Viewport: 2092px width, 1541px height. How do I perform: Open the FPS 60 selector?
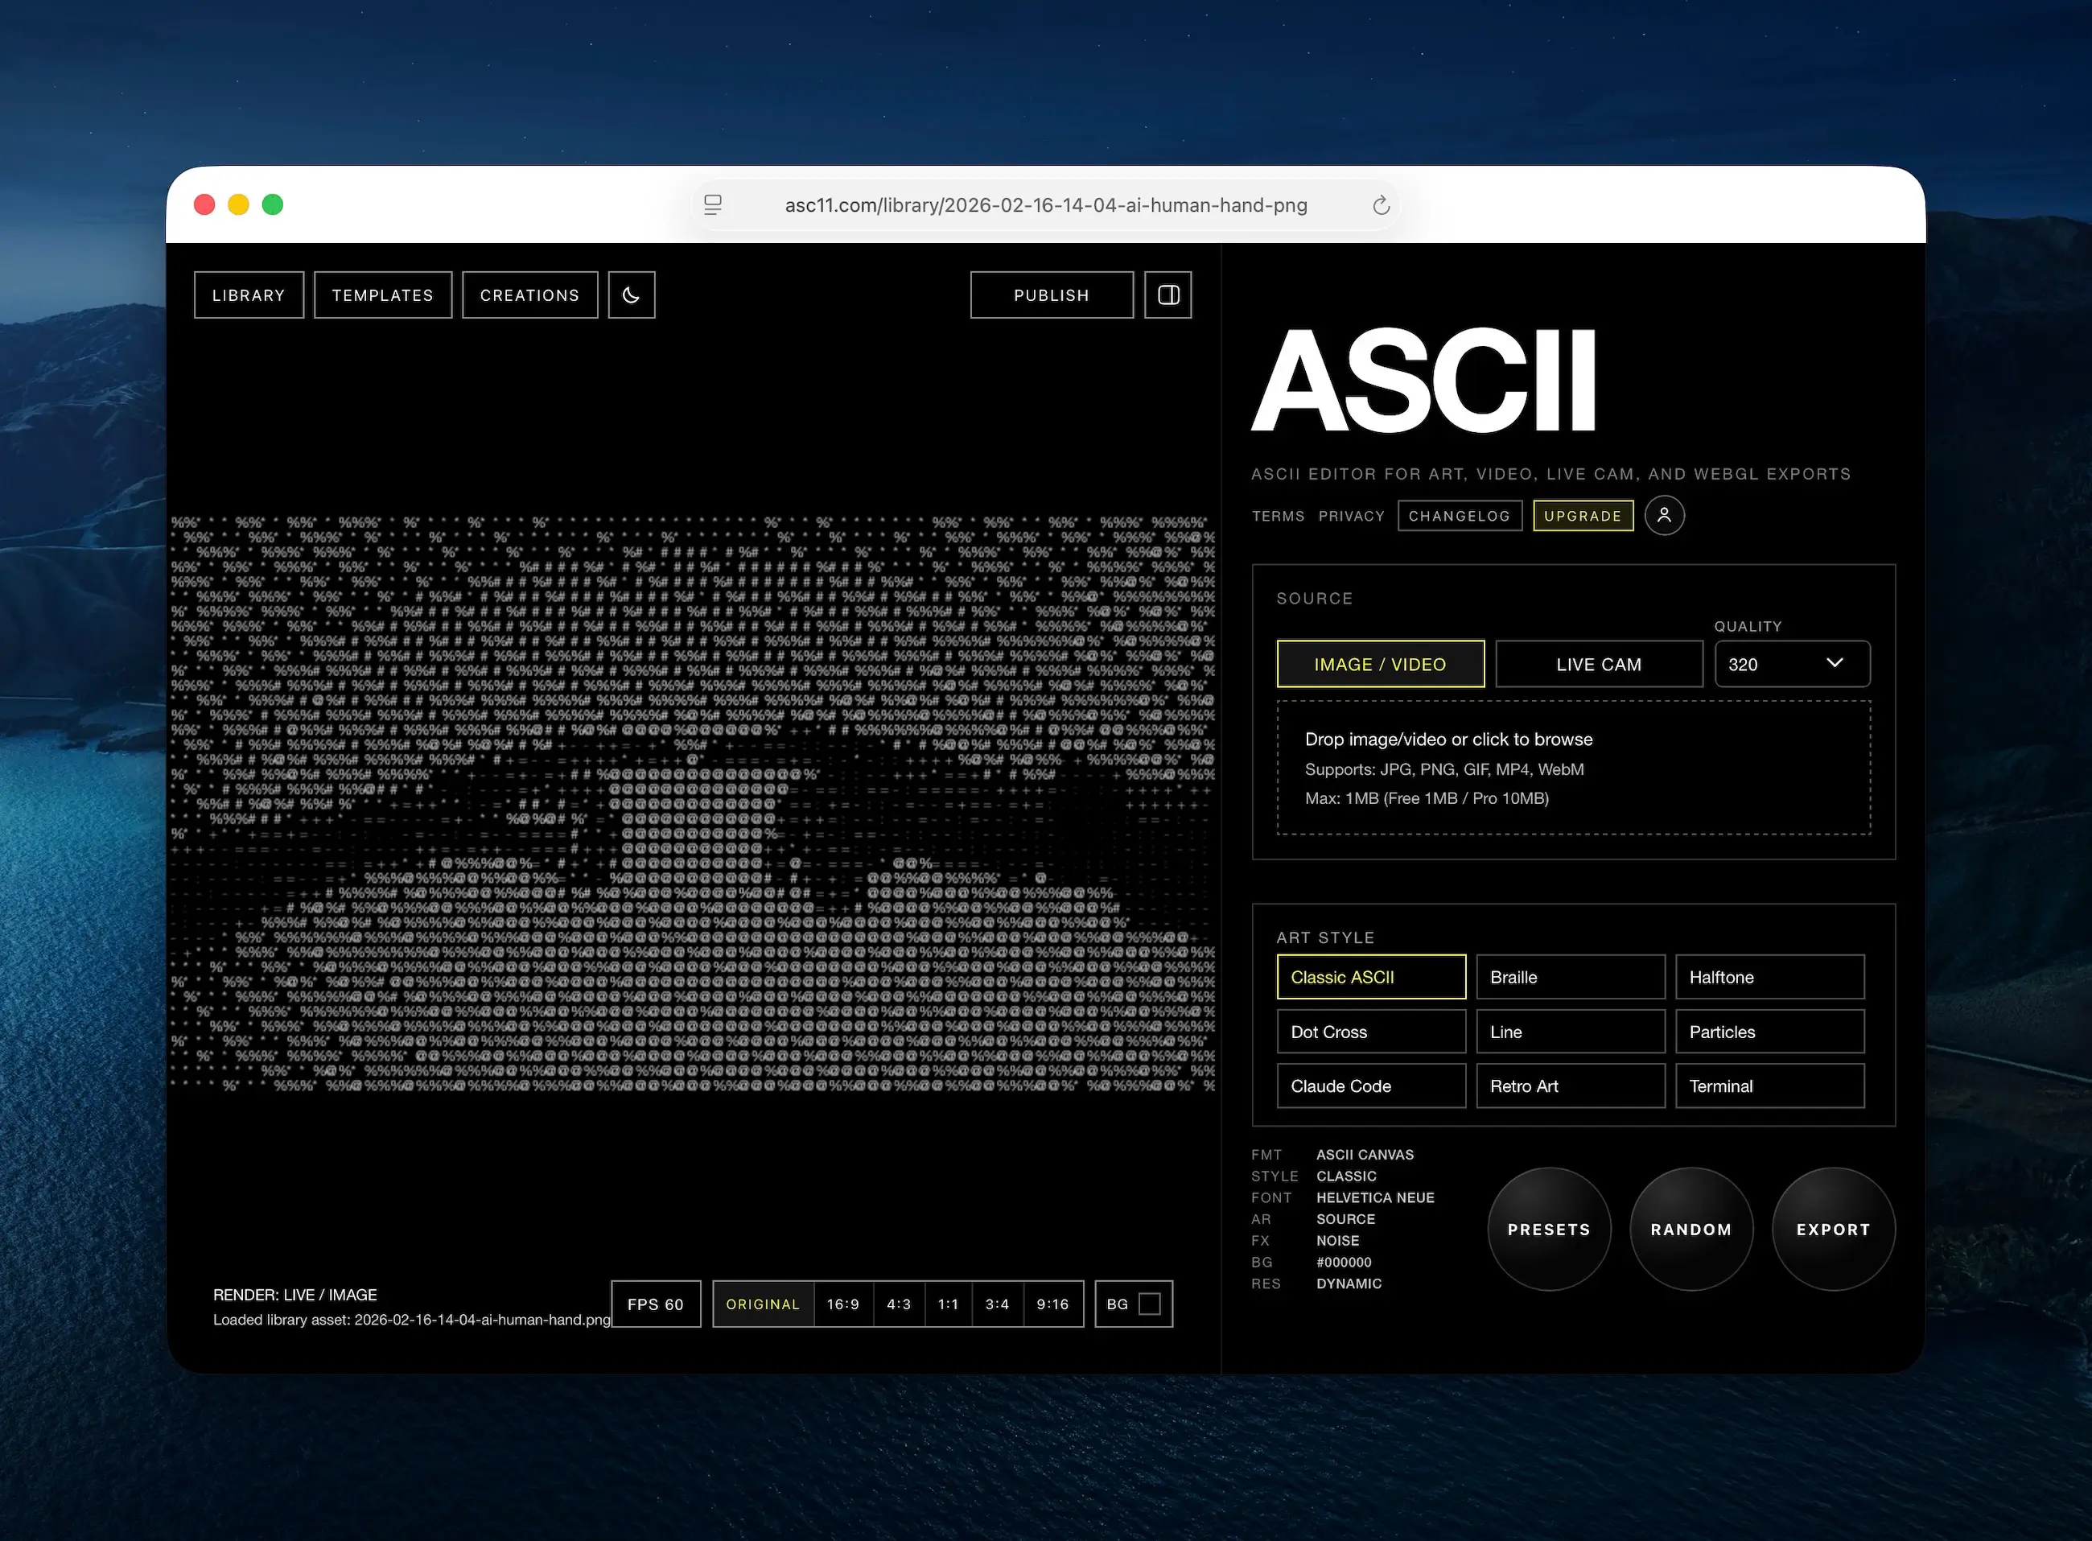(x=655, y=1304)
